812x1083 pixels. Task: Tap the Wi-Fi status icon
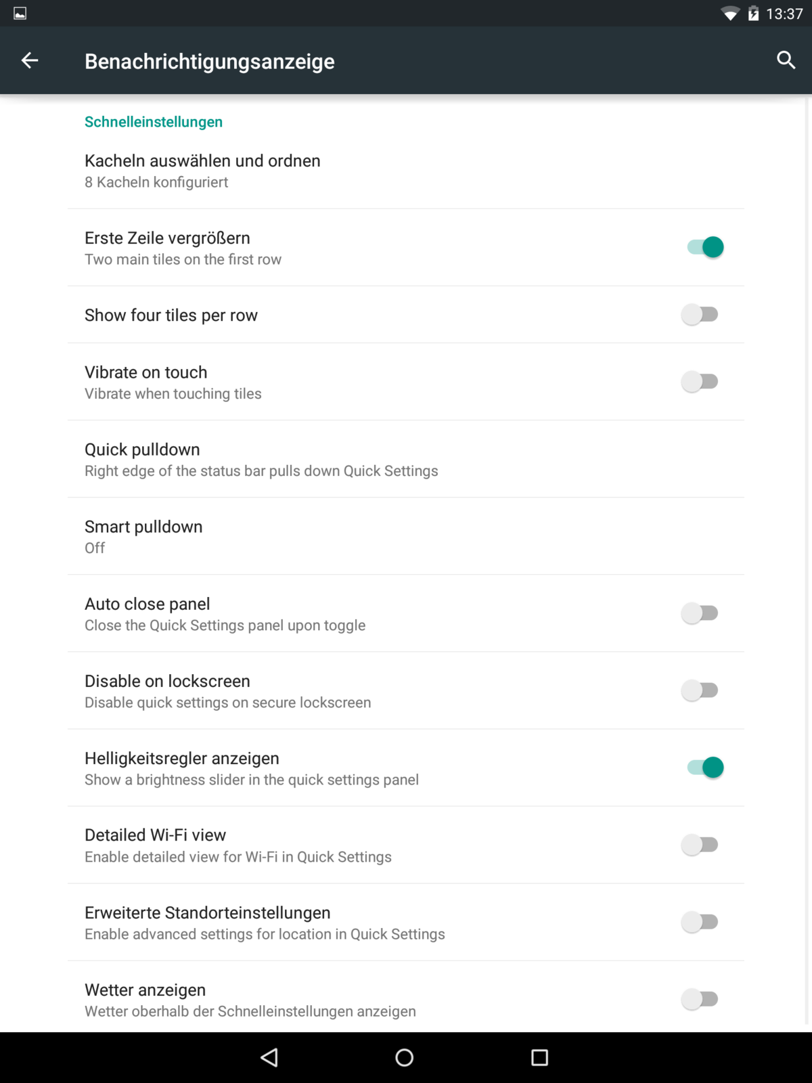(730, 14)
